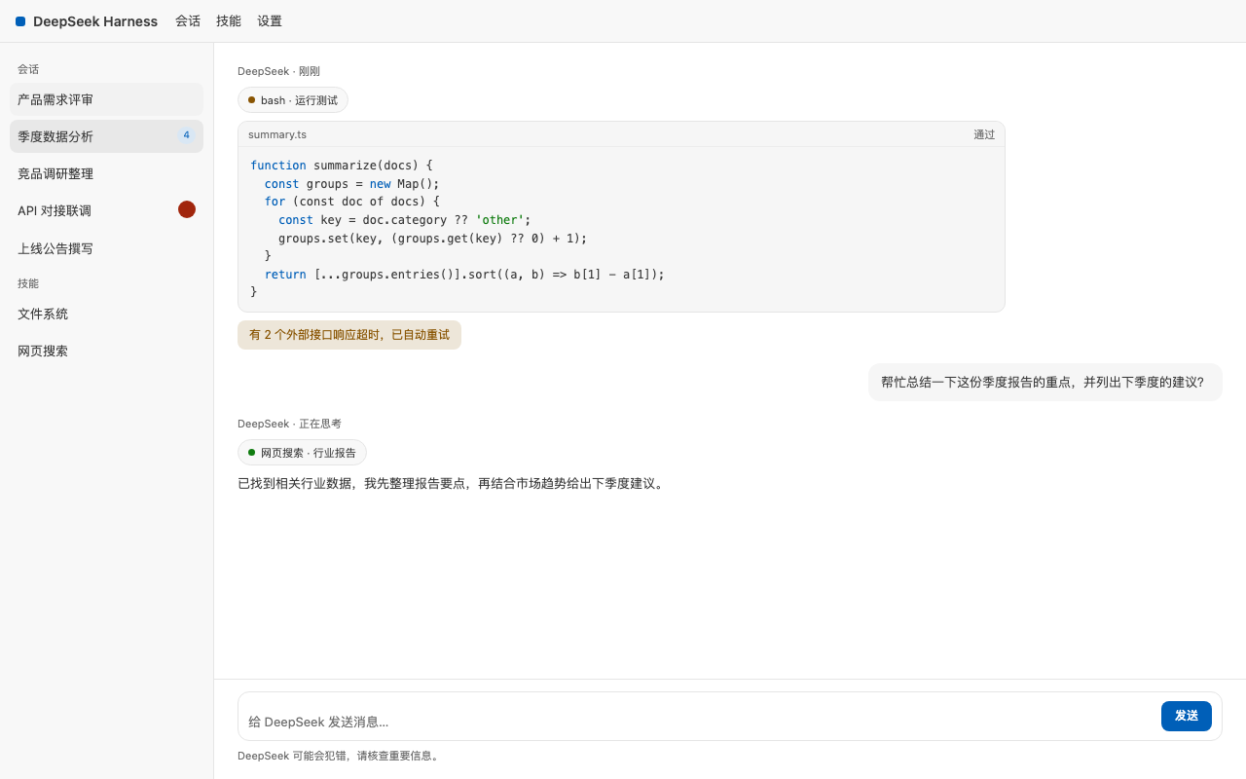This screenshot has width=1246, height=779.
Task: Select the 产品需求评审 conversation
Action: (x=107, y=99)
